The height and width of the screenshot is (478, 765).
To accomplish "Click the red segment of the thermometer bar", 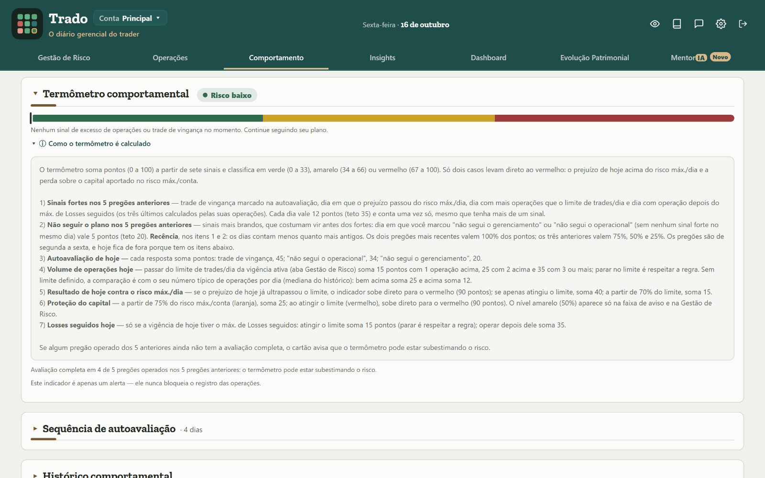I will (614, 118).
